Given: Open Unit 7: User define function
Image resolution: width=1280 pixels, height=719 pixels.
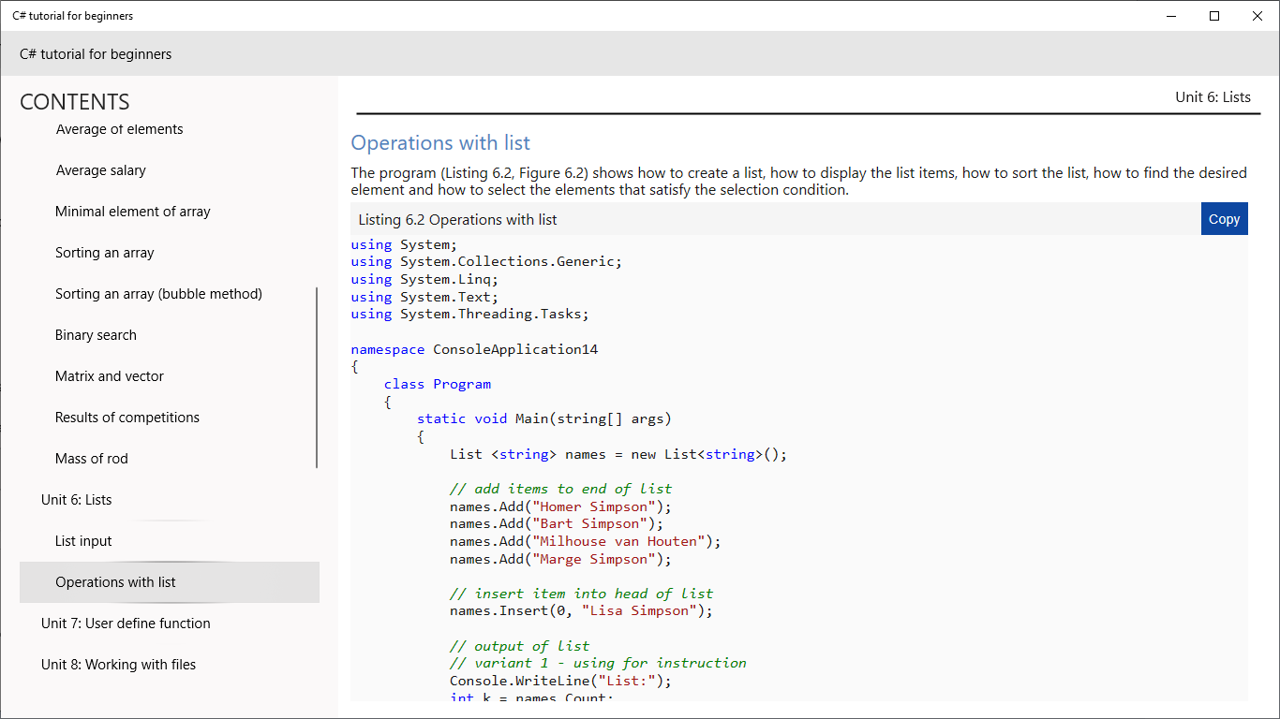Looking at the screenshot, I should click(126, 624).
